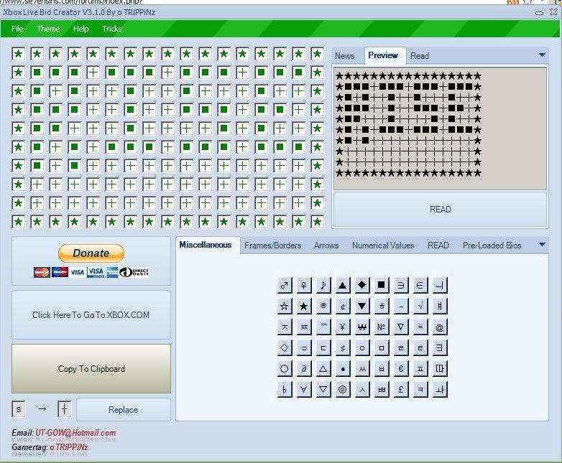Choose the numero № symbol button
Image resolution: width=562 pixels, height=463 pixels.
point(382,327)
